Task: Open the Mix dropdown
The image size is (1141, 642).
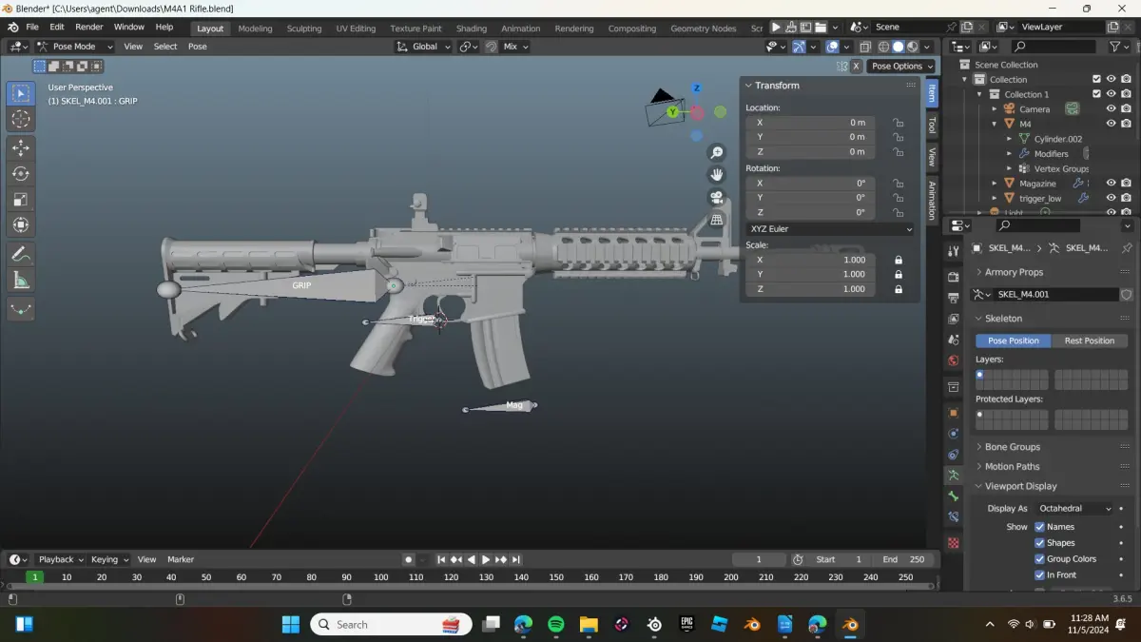Action: [514, 47]
